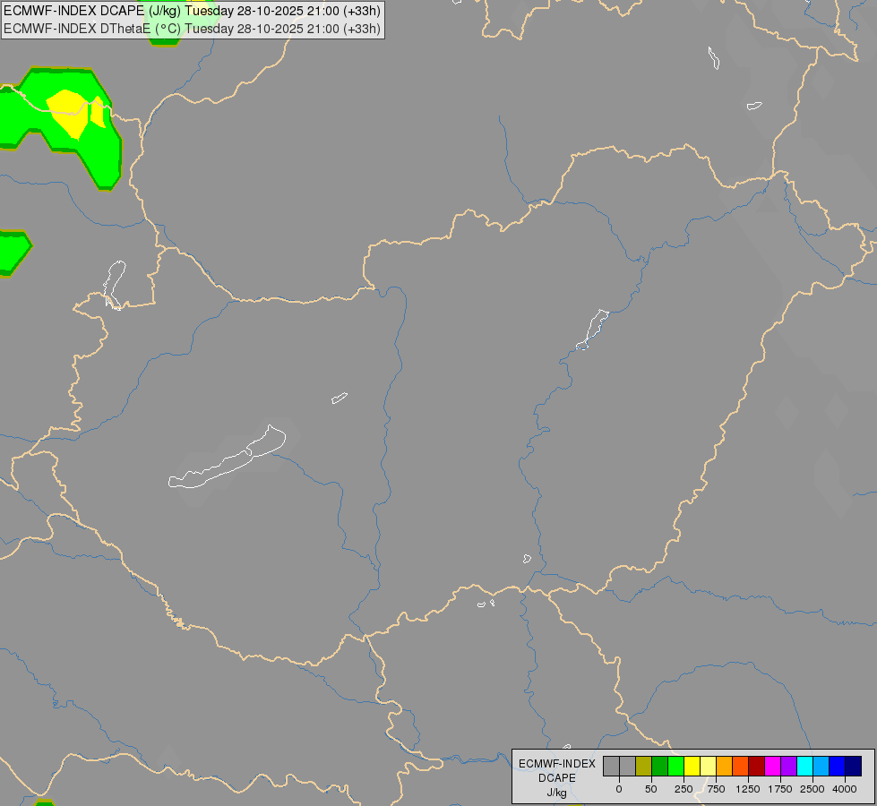Pick the navy blue legend swatch
The width and height of the screenshot is (877, 806).
click(854, 767)
